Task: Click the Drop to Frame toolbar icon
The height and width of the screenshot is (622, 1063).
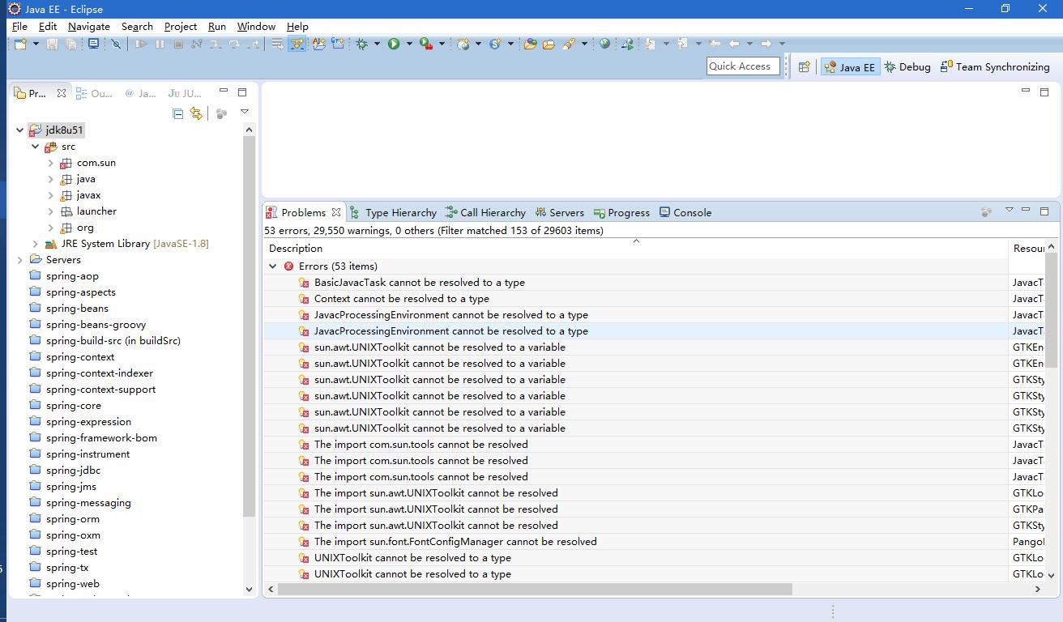Action: point(278,44)
